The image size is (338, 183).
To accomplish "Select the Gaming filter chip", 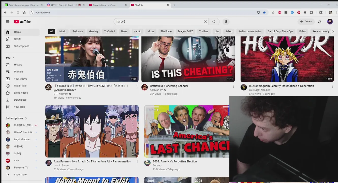I will [x=94, y=32].
